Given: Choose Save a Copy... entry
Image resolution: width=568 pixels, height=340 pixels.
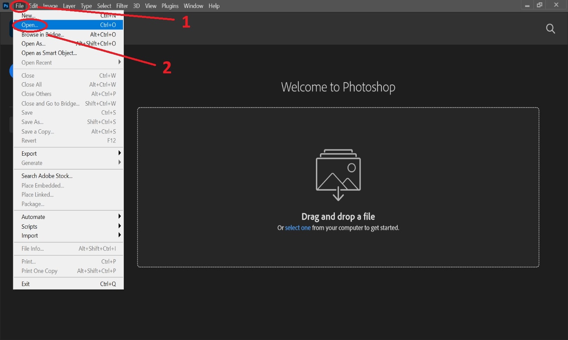Looking at the screenshot, I should point(68,131).
